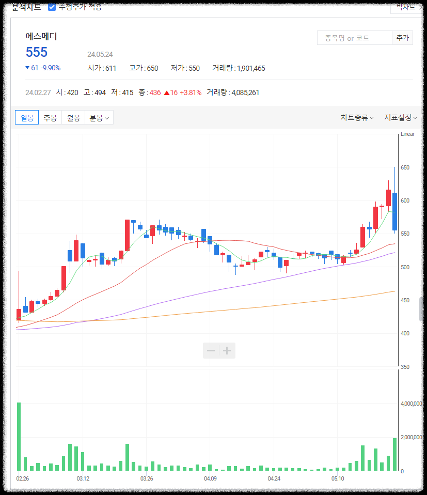Click the 고가:650 high price text

(x=144, y=68)
